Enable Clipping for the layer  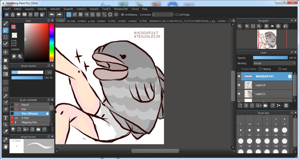pyautogui.click(x=260, y=69)
